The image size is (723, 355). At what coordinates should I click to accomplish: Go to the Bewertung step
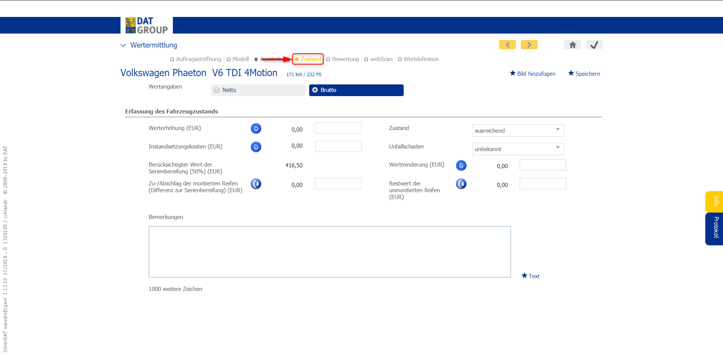(343, 59)
